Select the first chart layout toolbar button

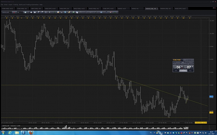pyautogui.click(x=31, y=12)
